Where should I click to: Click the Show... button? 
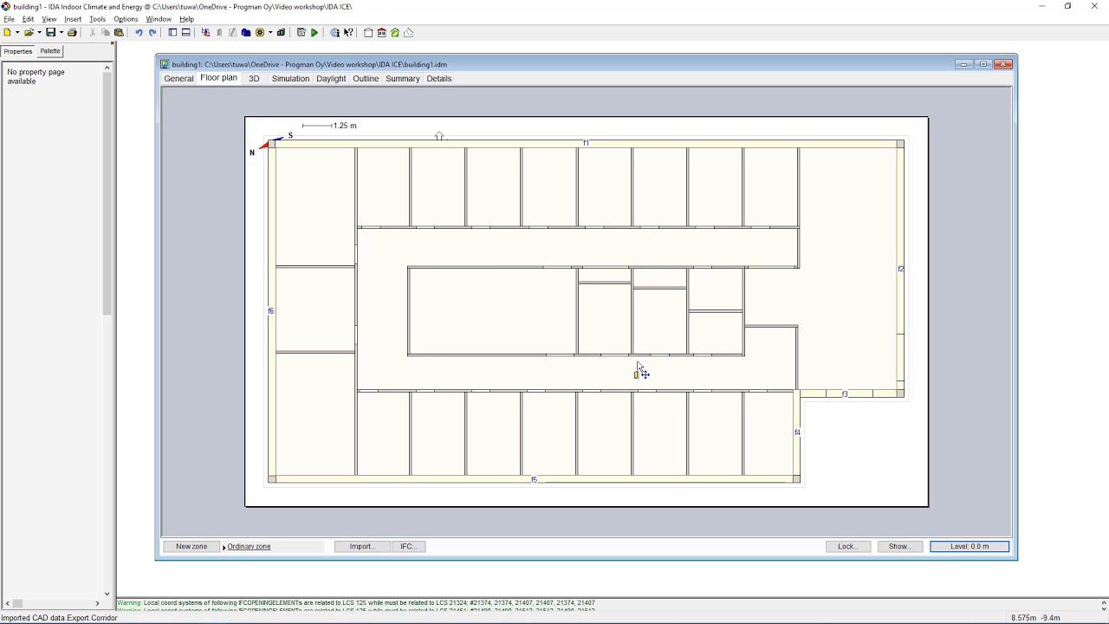click(x=899, y=546)
